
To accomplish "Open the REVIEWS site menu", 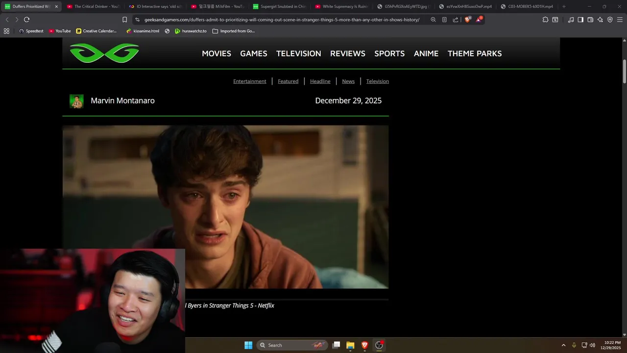I will coord(348,53).
